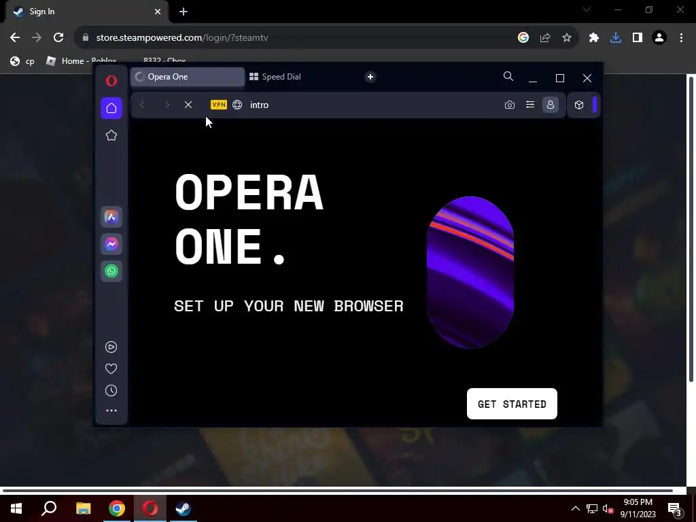696x522 pixels.
Task: Open Opera easy setup sliders icon
Action: click(530, 105)
